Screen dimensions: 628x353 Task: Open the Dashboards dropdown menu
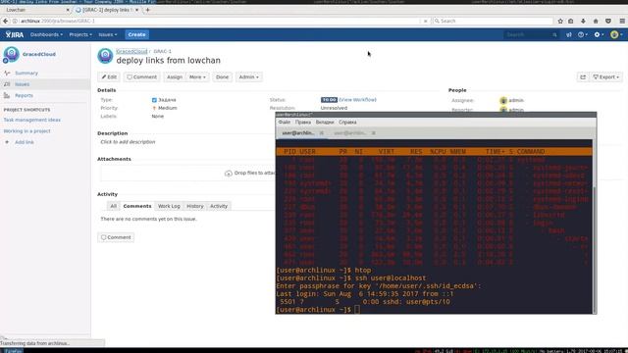point(46,35)
